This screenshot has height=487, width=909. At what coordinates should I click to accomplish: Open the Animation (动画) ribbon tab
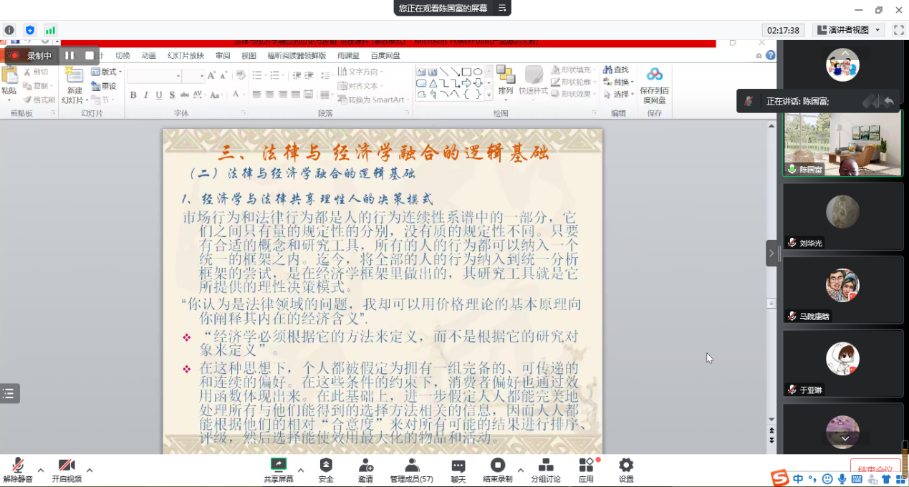coord(148,56)
